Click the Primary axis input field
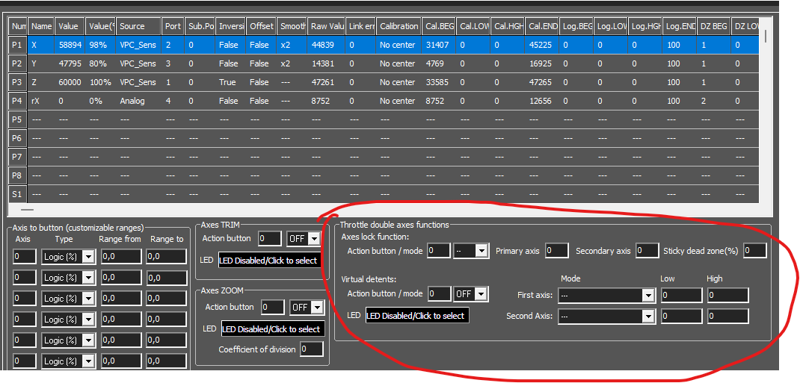The height and width of the screenshot is (383, 800). pos(556,251)
